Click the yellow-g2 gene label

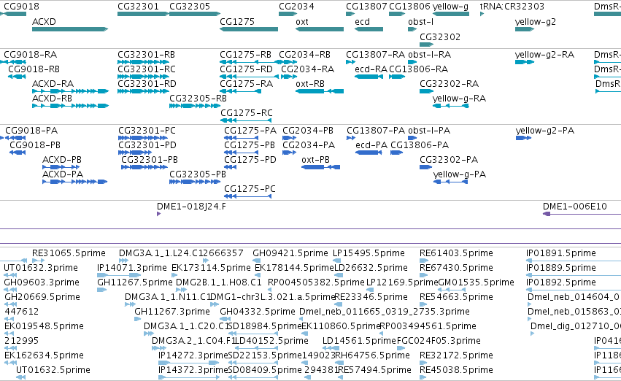pos(536,22)
